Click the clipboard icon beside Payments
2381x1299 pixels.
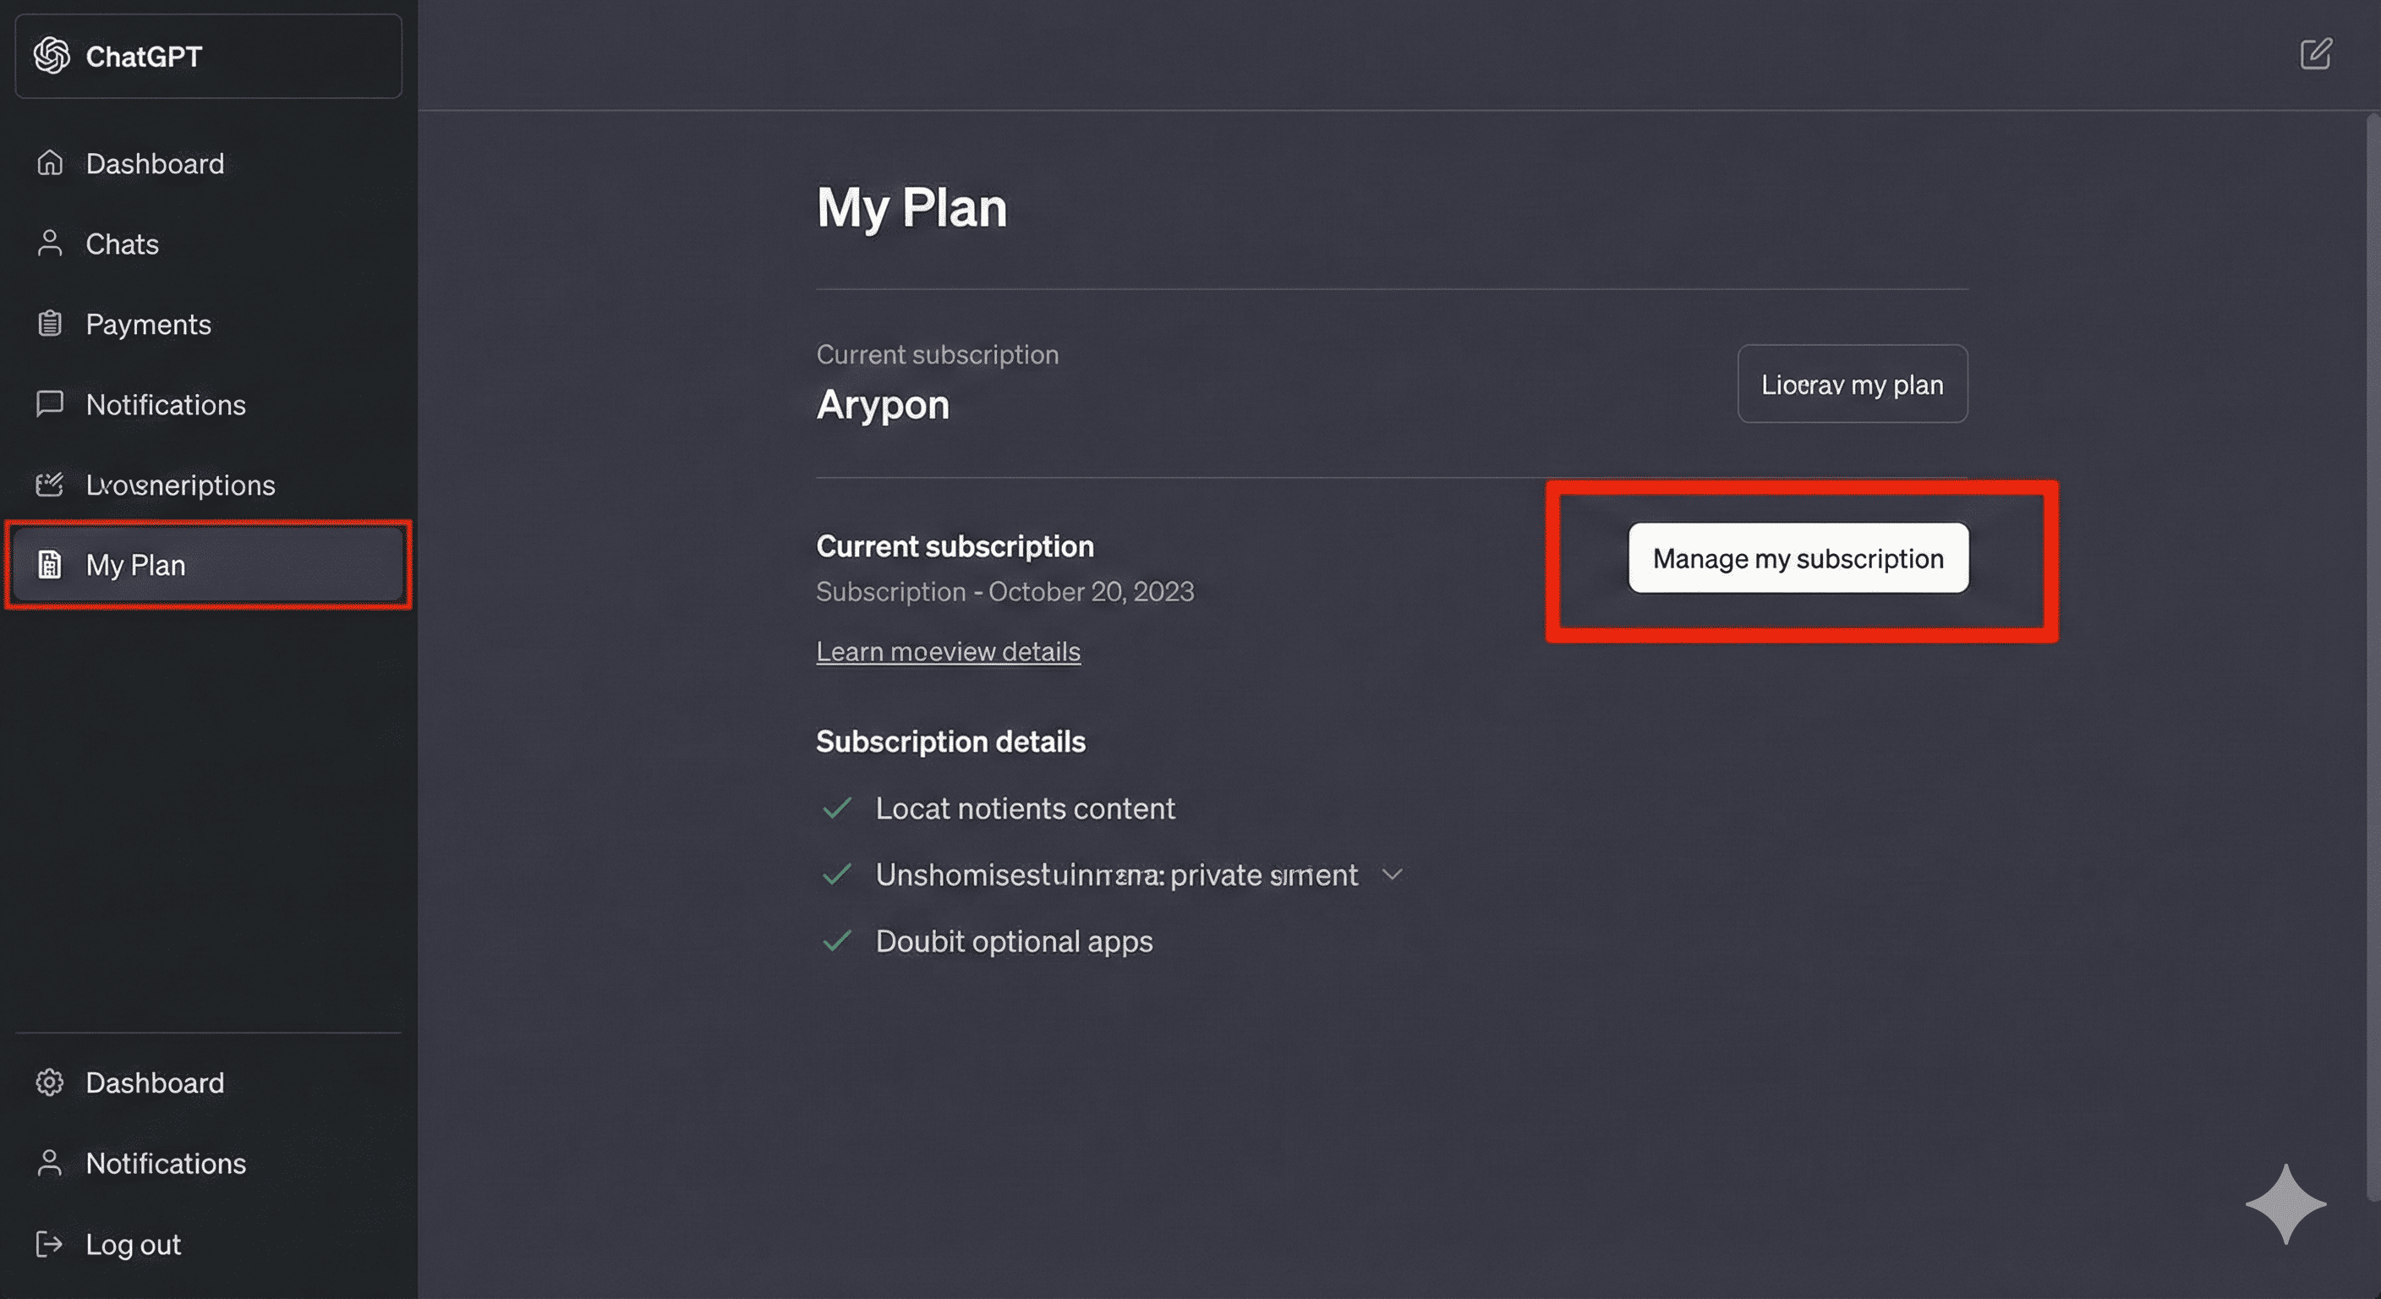pos(50,324)
